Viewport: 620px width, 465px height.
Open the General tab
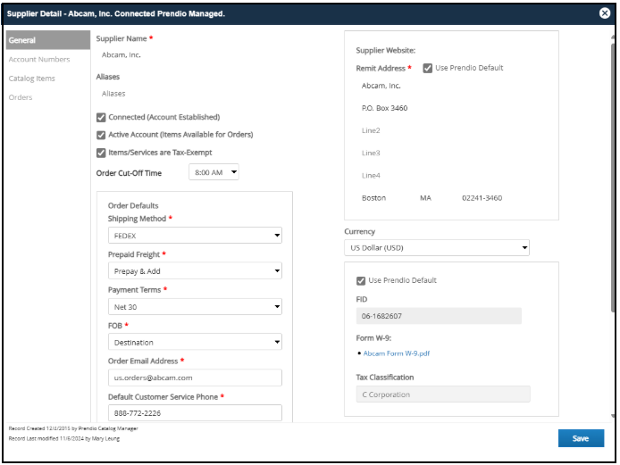(x=48, y=40)
